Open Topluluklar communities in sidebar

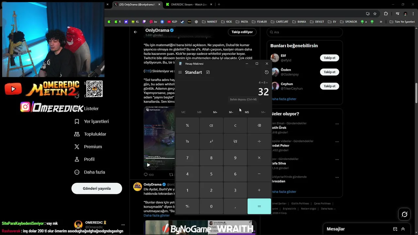[x=90, y=134]
